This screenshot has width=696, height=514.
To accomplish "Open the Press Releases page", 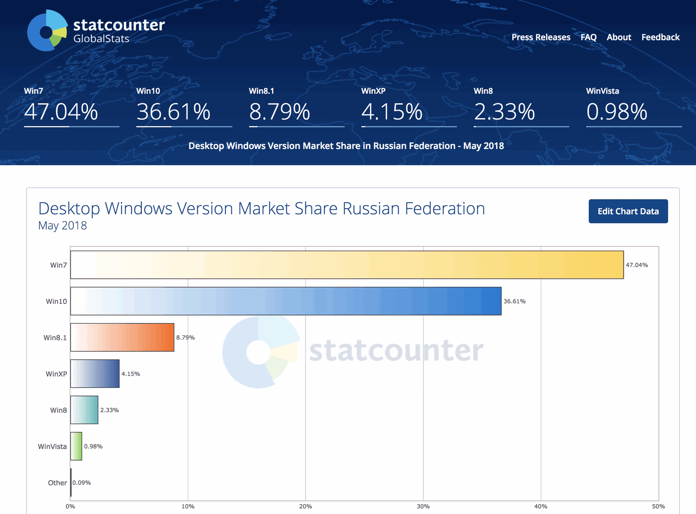I will click(541, 37).
